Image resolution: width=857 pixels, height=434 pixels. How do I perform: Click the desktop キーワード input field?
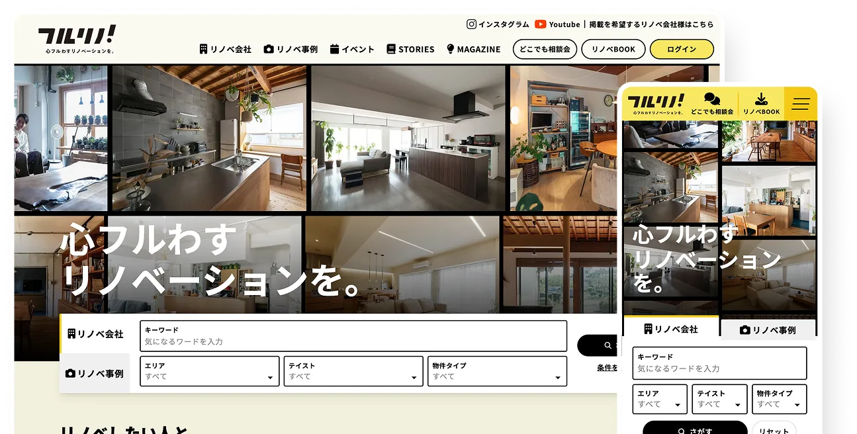coord(353,336)
